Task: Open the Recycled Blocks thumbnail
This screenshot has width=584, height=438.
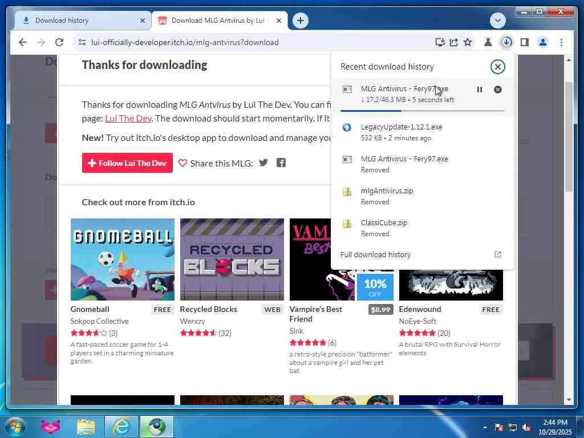Action: tap(232, 259)
